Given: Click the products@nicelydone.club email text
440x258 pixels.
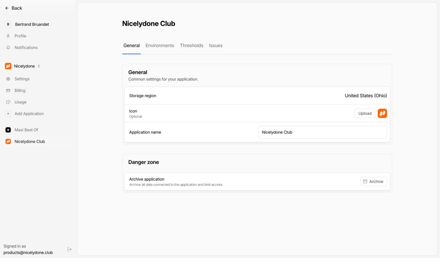Looking at the screenshot, I should (28, 253).
